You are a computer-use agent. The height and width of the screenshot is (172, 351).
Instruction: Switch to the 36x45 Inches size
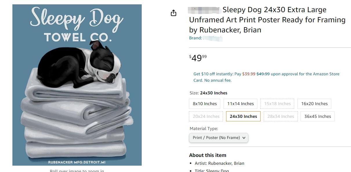pyautogui.click(x=317, y=116)
